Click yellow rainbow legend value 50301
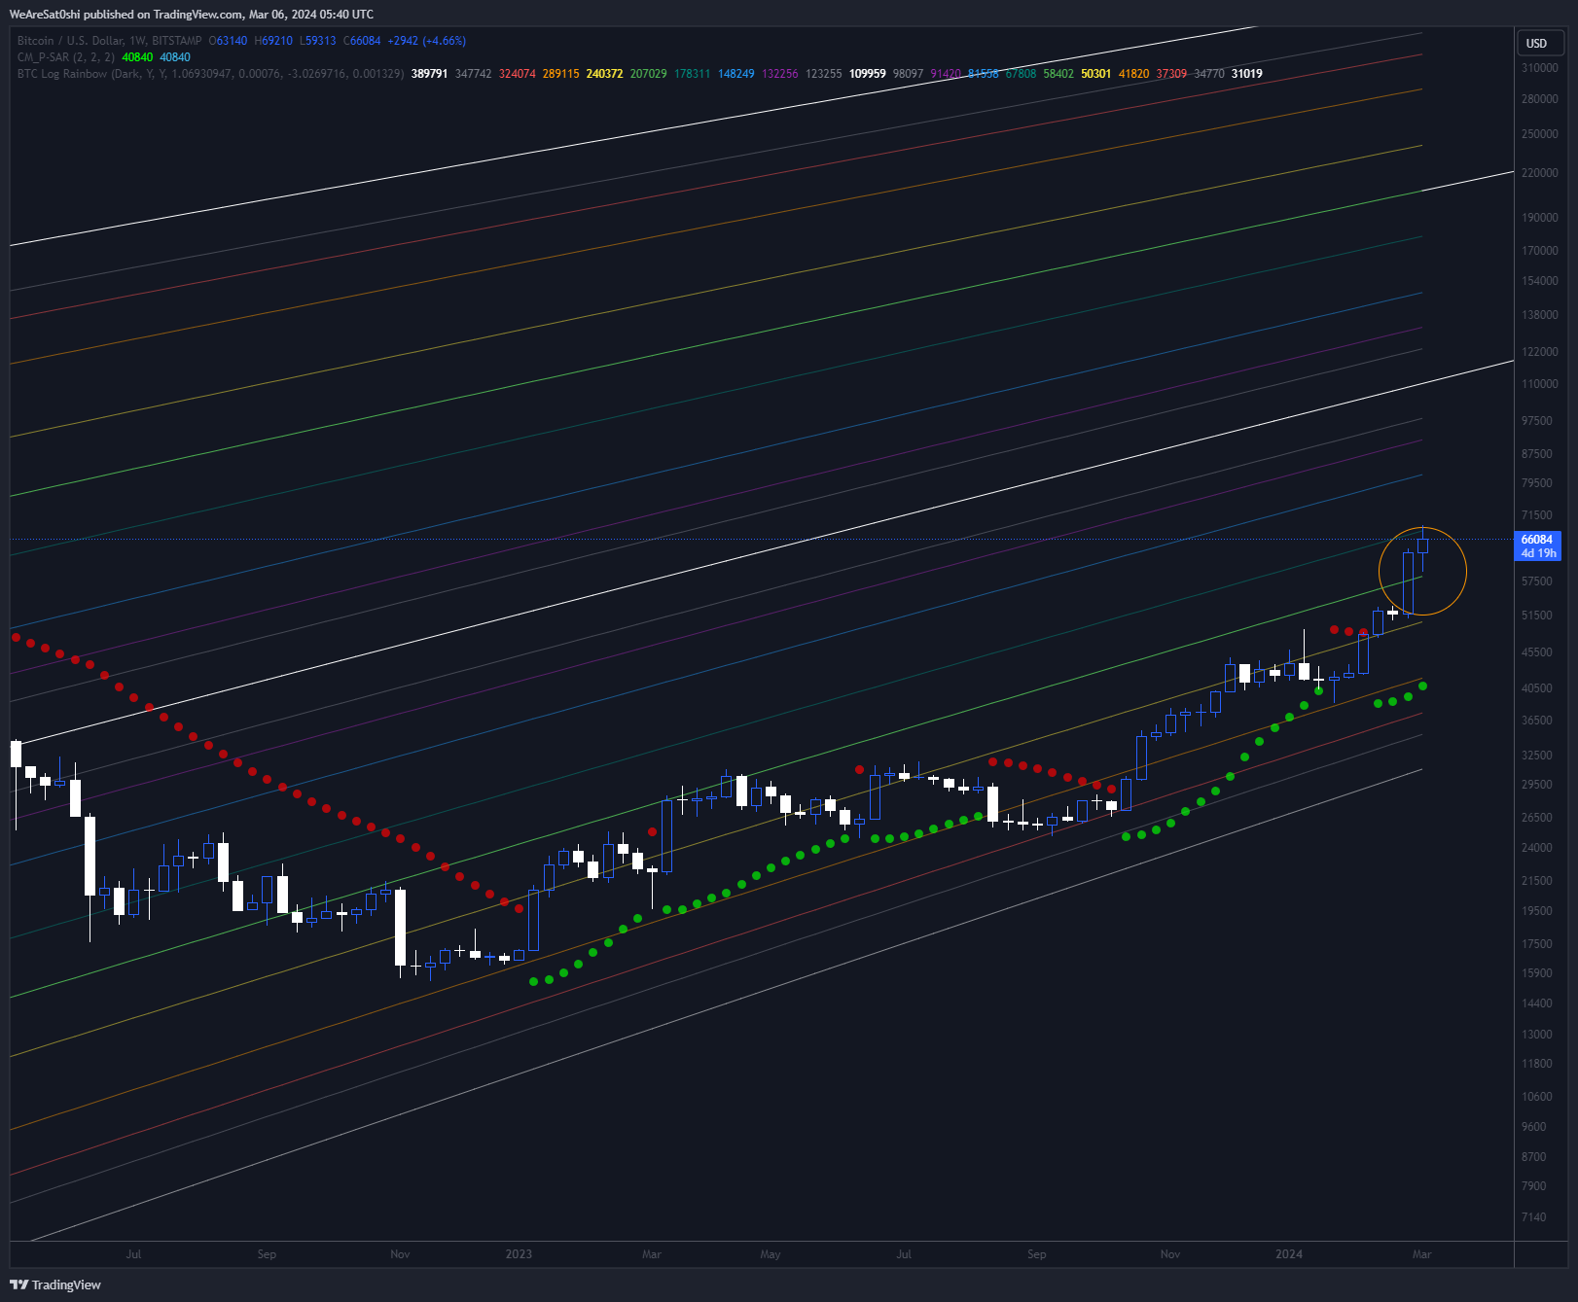This screenshot has width=1578, height=1302. click(1095, 74)
